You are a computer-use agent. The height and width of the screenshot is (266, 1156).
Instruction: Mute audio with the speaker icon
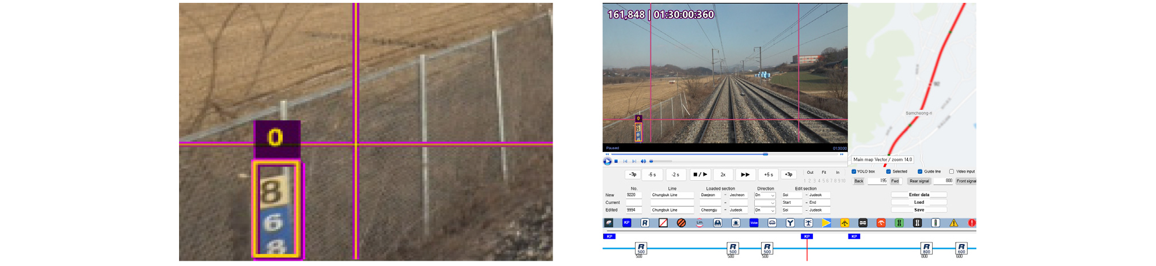coord(643,161)
